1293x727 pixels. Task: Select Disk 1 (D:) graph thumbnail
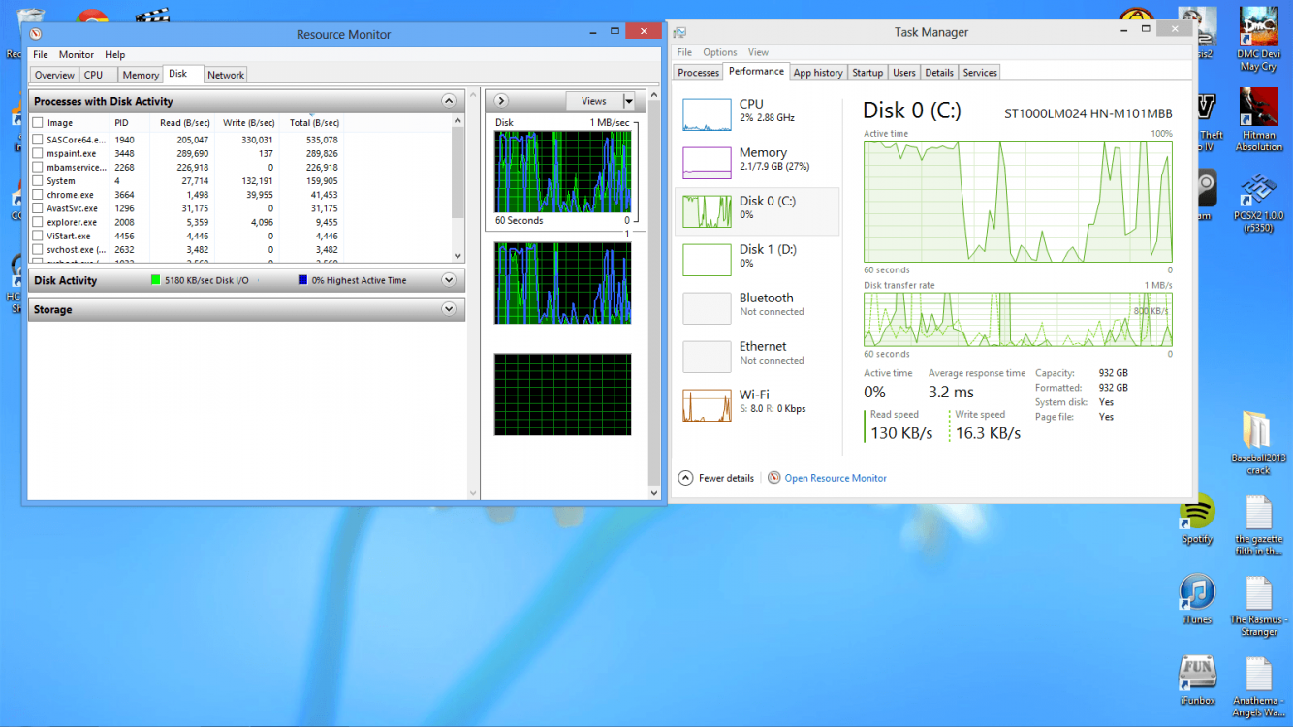(707, 260)
